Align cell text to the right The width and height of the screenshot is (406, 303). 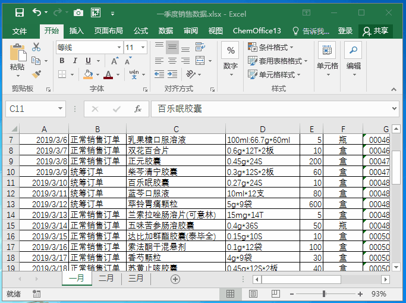185,61
